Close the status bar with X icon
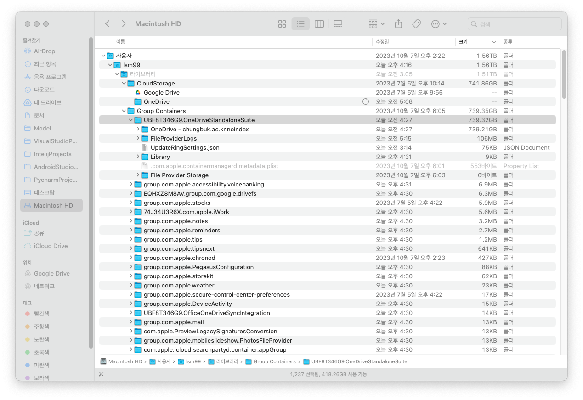Viewport: 583px width, 400px height. click(x=101, y=374)
